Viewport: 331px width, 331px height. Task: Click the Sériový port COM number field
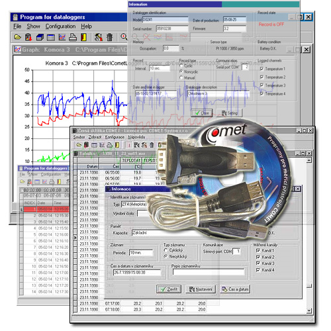[236, 252]
